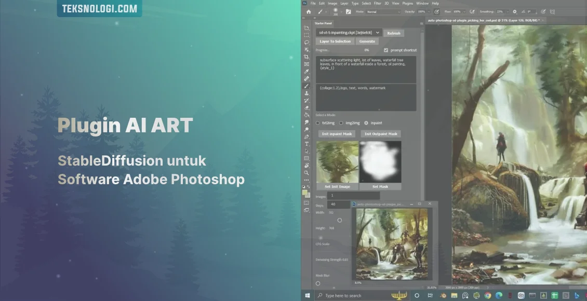Toggle airbrush build-up effect
Image resolution: width=587 pixels, height=301 pixels.
(472, 11)
